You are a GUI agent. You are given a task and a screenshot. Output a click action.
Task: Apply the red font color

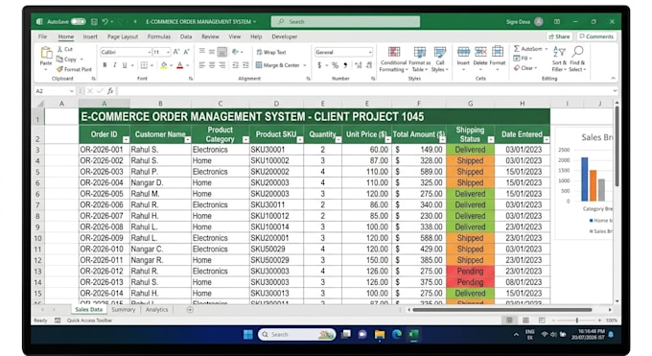[x=179, y=65]
